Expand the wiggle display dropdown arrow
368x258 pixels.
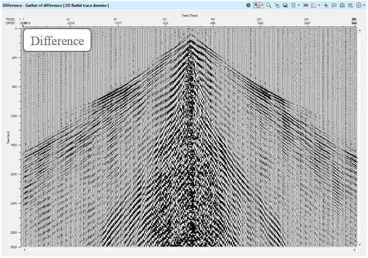coord(299,5)
